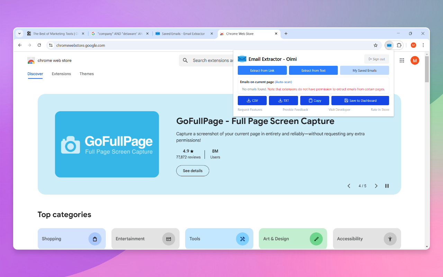Show the next carousel slide
The width and height of the screenshot is (443, 277).
point(376,186)
